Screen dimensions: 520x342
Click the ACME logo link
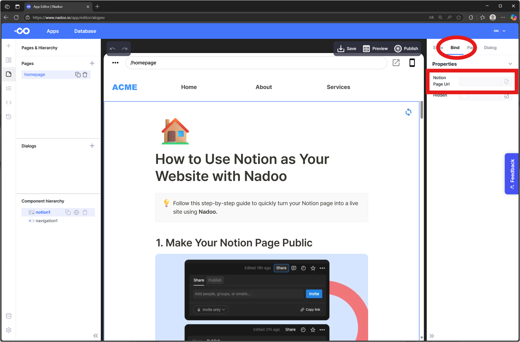pyautogui.click(x=125, y=87)
